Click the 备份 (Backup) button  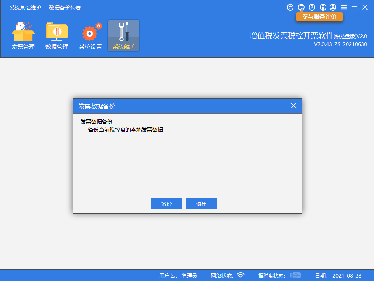click(x=166, y=204)
